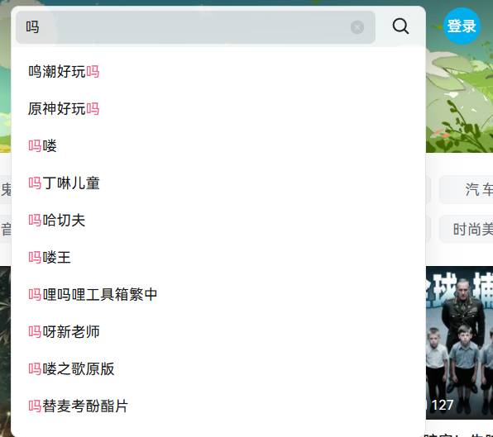Click the magnifier search icon
The image size is (493, 437).
click(x=400, y=26)
